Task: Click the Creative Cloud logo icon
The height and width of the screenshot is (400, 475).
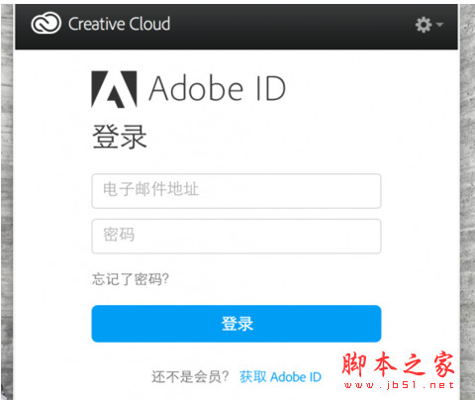Action: pyautogui.click(x=46, y=24)
